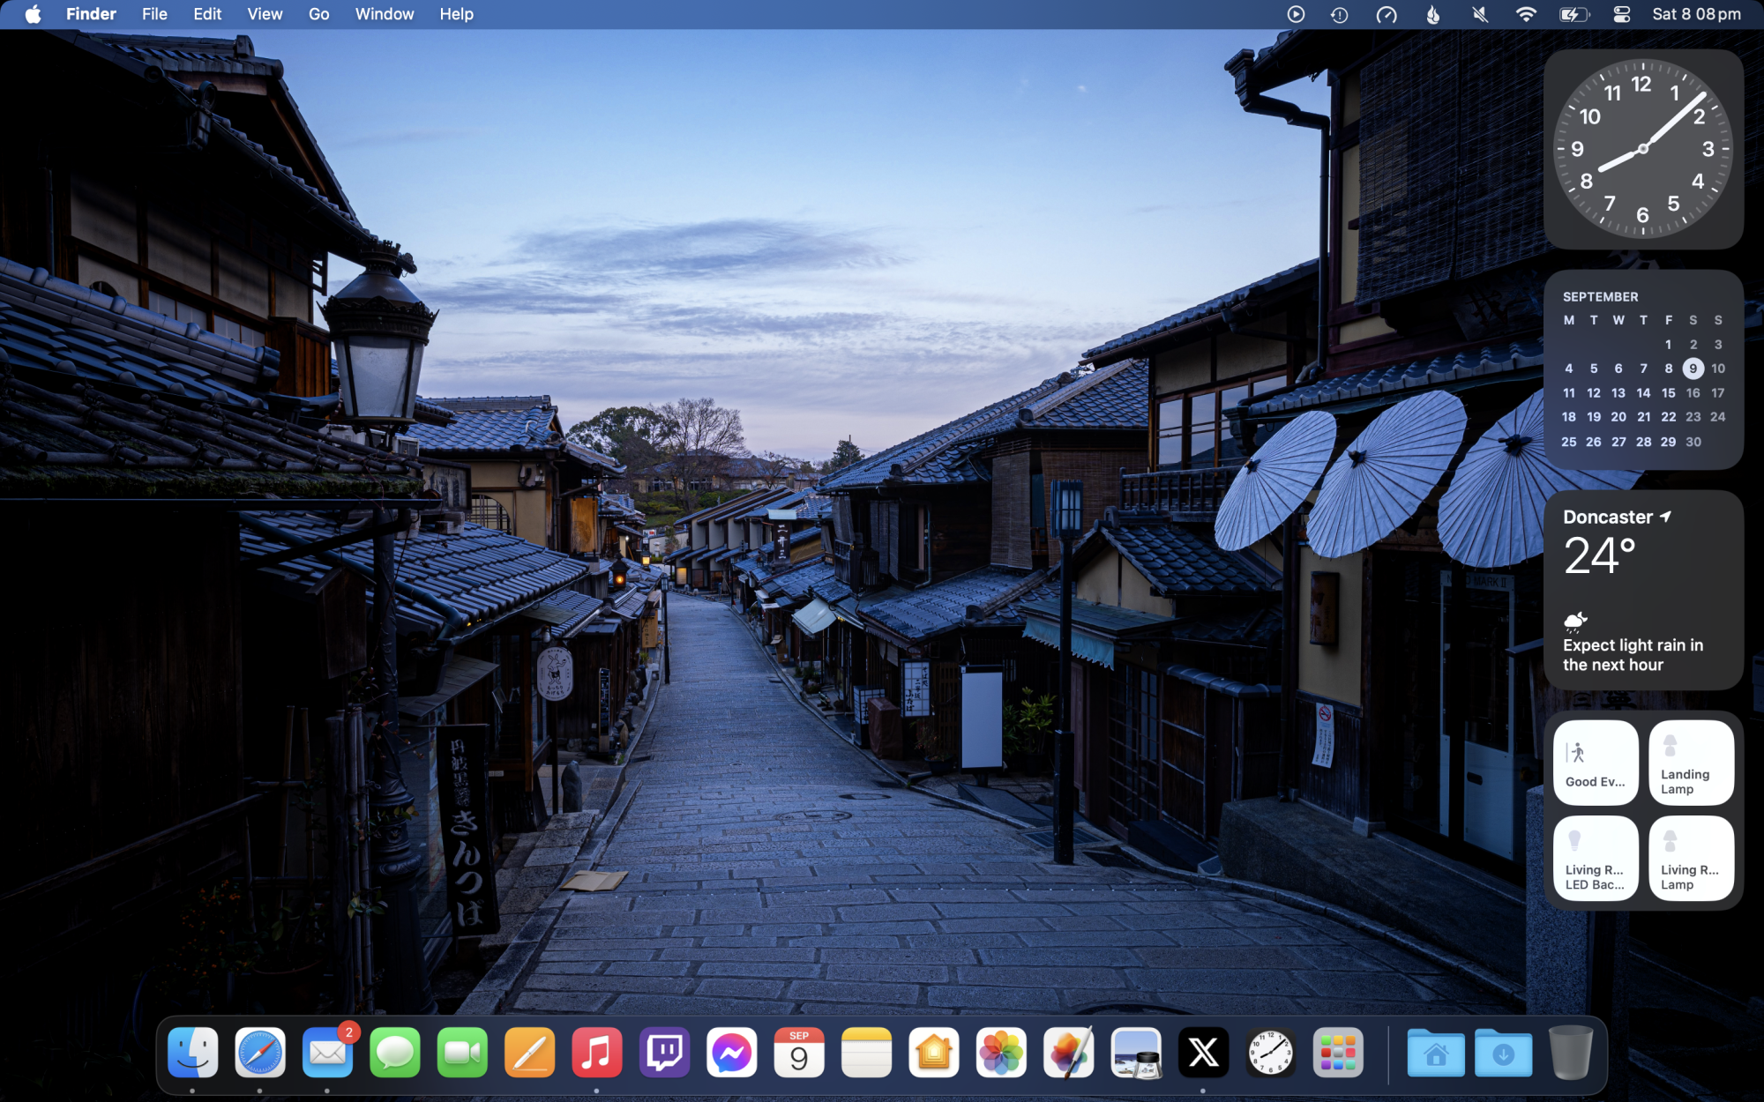The width and height of the screenshot is (1764, 1102).
Task: Open Twitch from the Dock
Action: [x=664, y=1052]
